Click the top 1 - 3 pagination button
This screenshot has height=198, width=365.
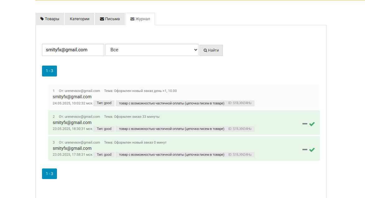pyautogui.click(x=49, y=71)
